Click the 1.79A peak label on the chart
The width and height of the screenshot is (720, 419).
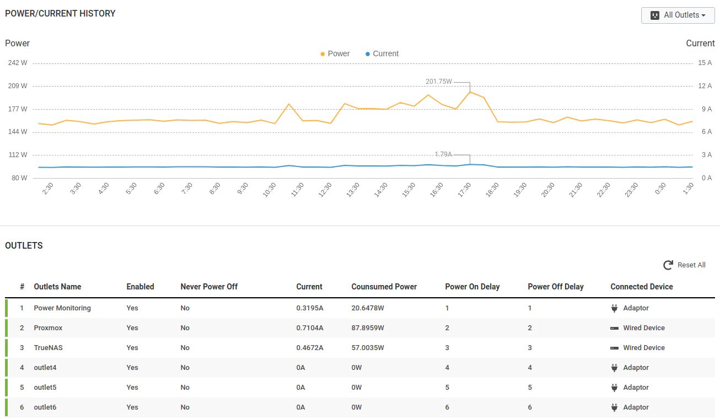pyautogui.click(x=443, y=155)
